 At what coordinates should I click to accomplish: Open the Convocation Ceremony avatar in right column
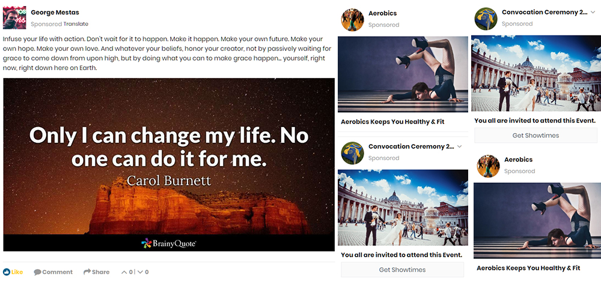[486, 19]
